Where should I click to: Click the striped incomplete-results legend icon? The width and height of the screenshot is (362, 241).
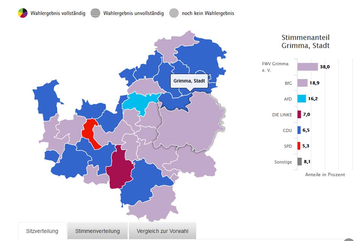[96, 13]
